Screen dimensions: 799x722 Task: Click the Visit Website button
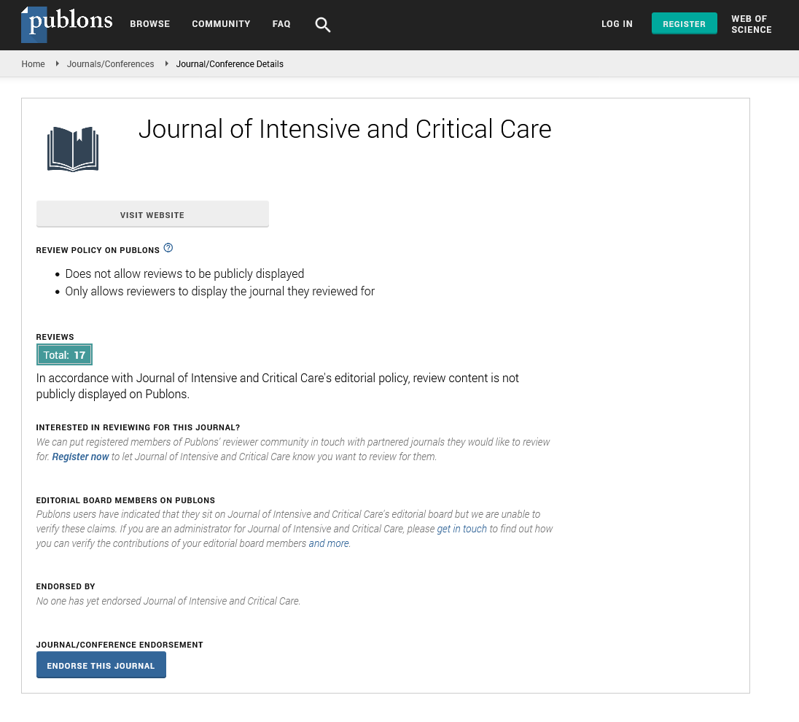point(152,215)
